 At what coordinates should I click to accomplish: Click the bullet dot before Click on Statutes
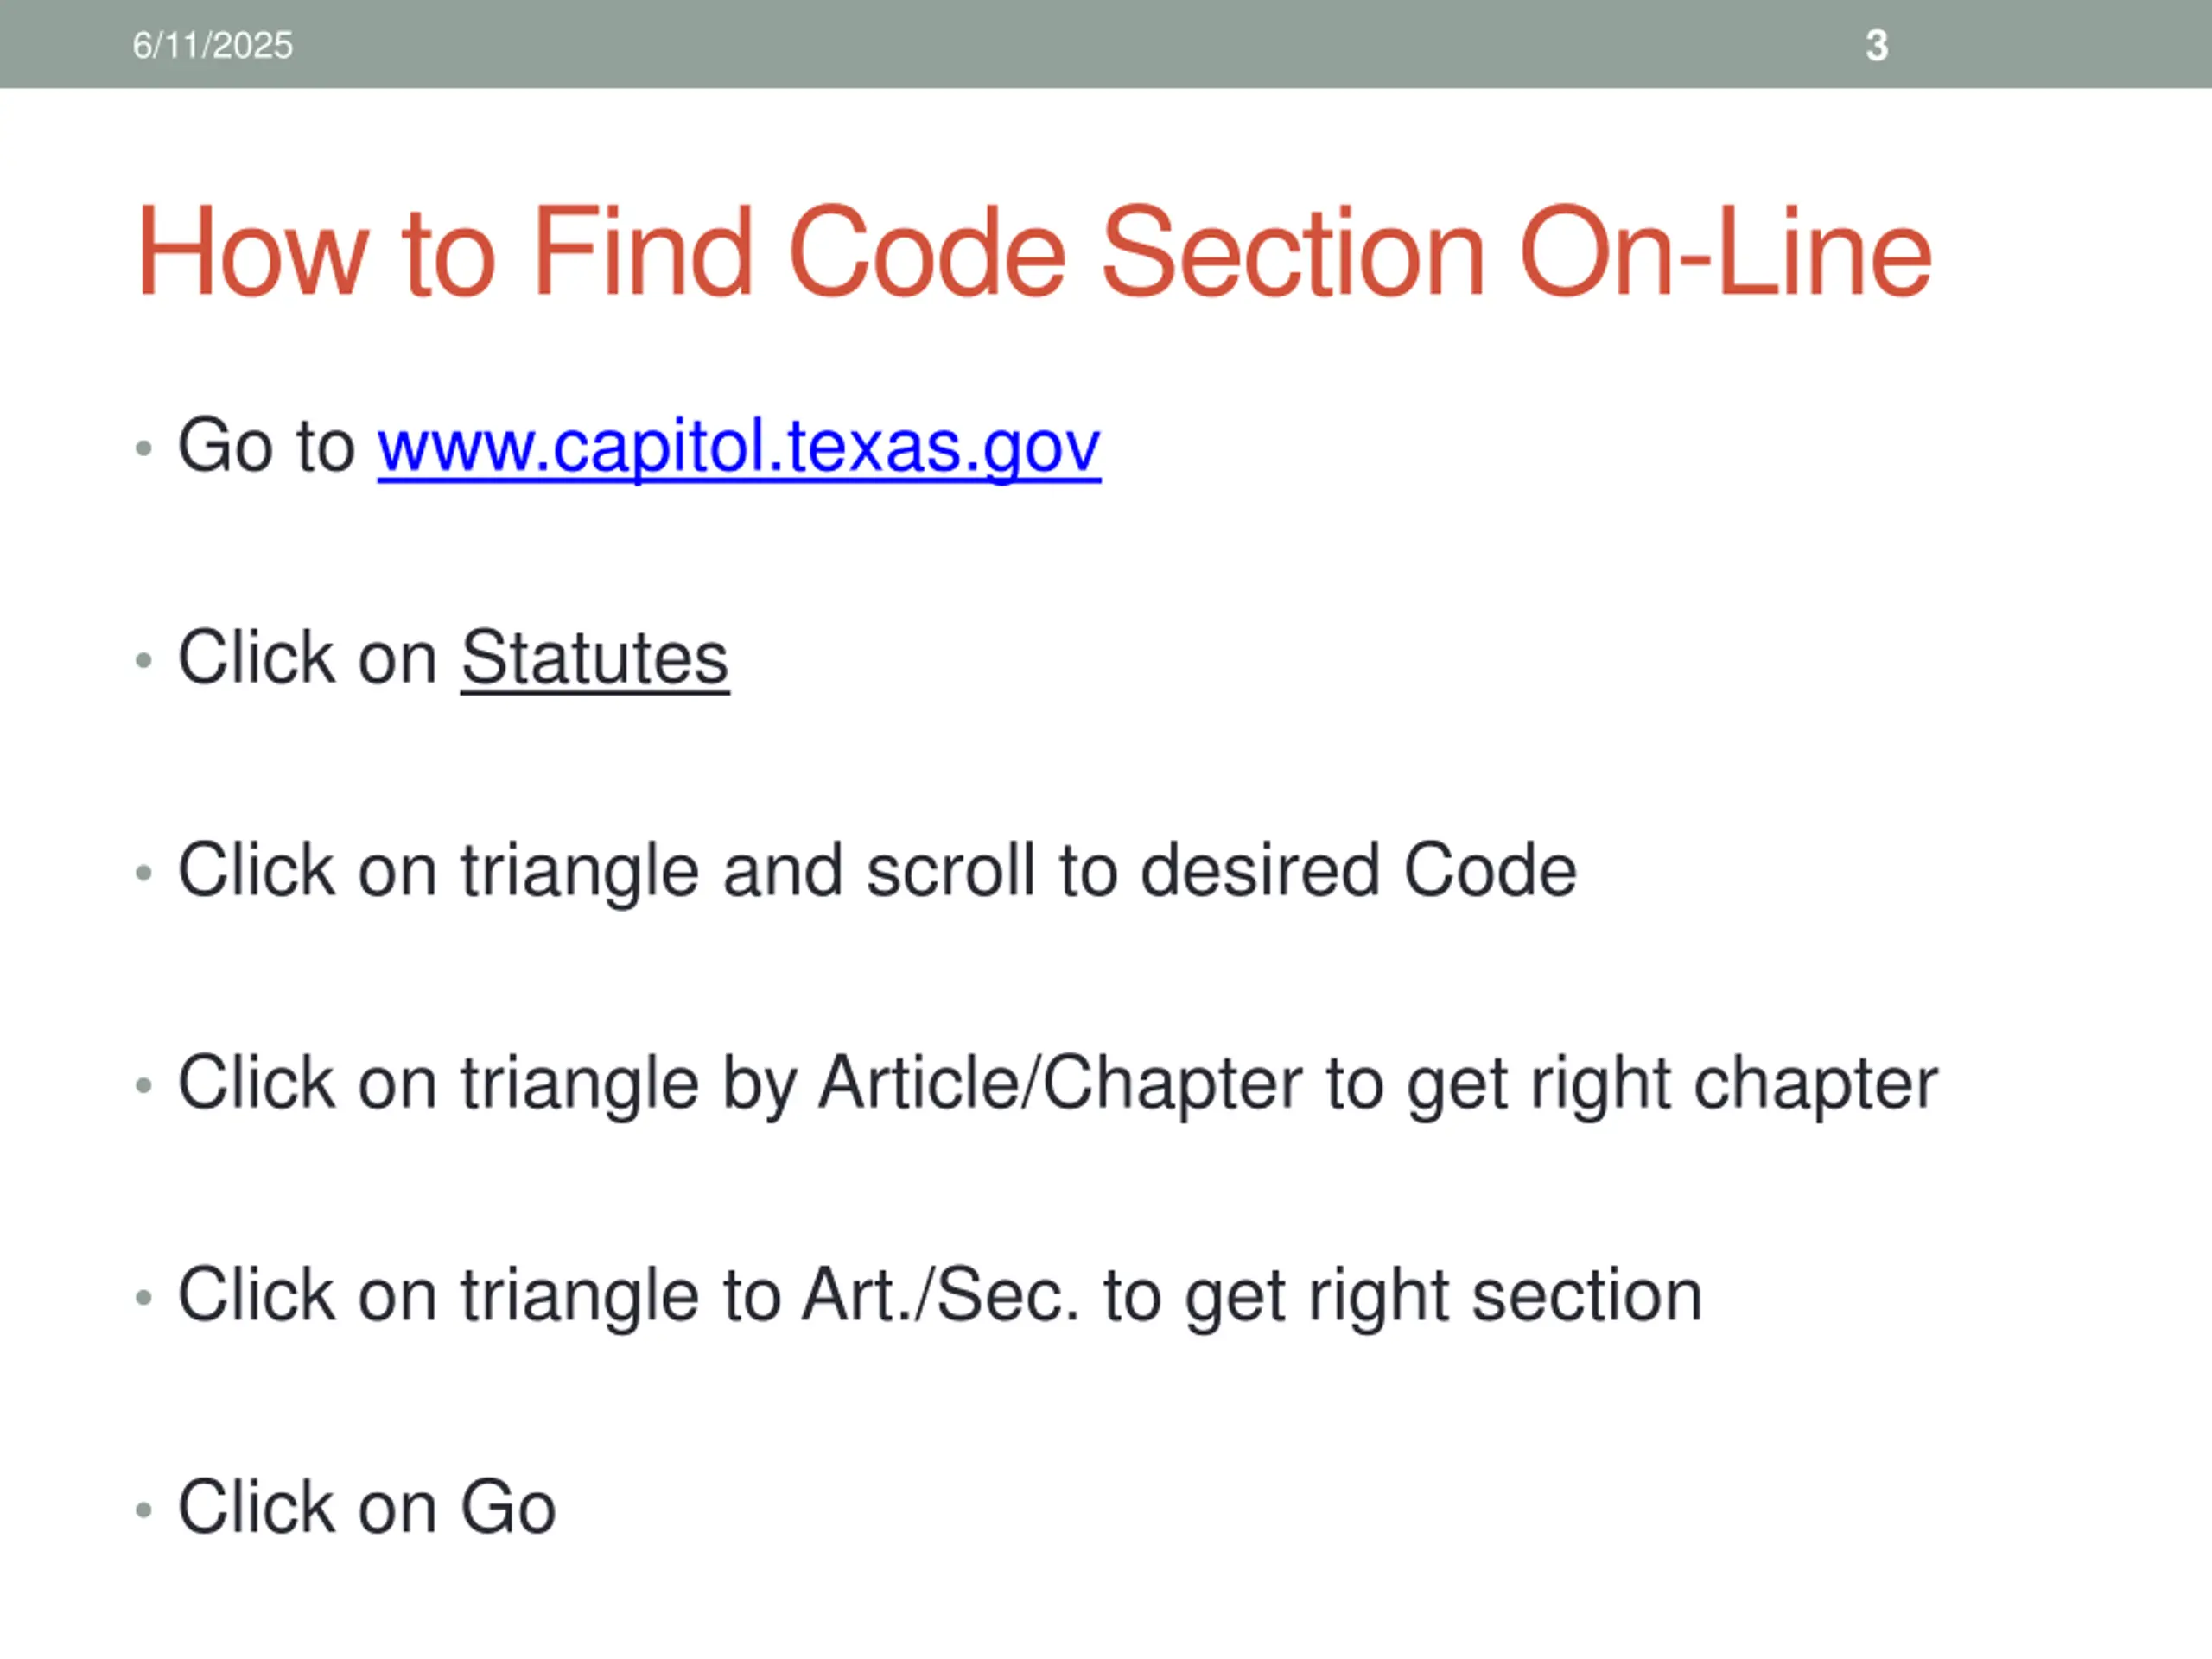(144, 660)
